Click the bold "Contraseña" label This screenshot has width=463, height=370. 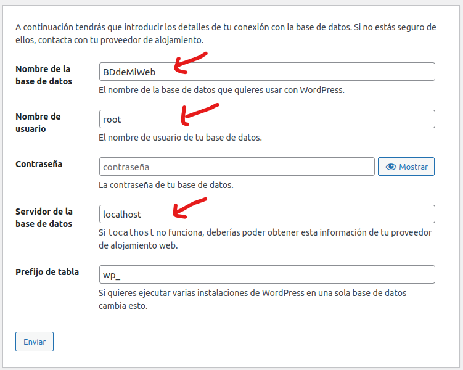coord(40,164)
